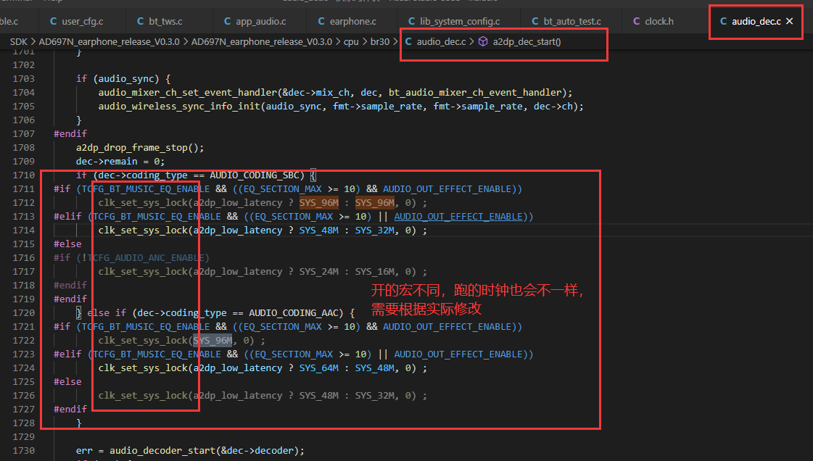Image resolution: width=813 pixels, height=461 pixels.
Task: Click the C file icon on earphone.c tab
Action: coord(321,21)
